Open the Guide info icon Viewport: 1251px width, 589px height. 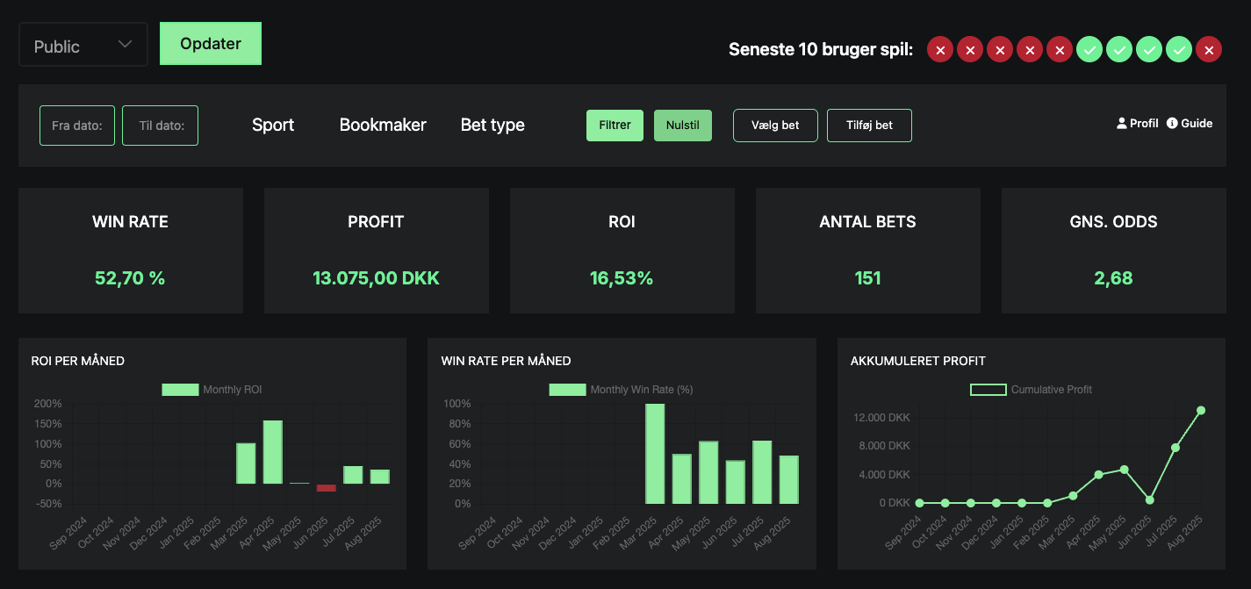1172,124
